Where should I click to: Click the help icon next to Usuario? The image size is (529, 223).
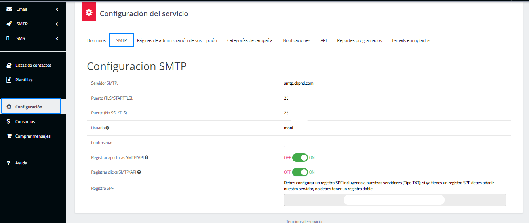pos(107,128)
